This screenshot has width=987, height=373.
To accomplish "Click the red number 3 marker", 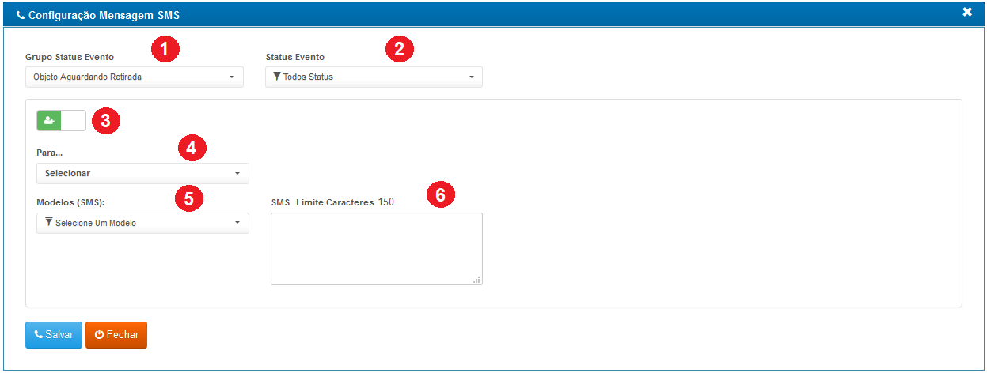I will [x=106, y=122].
